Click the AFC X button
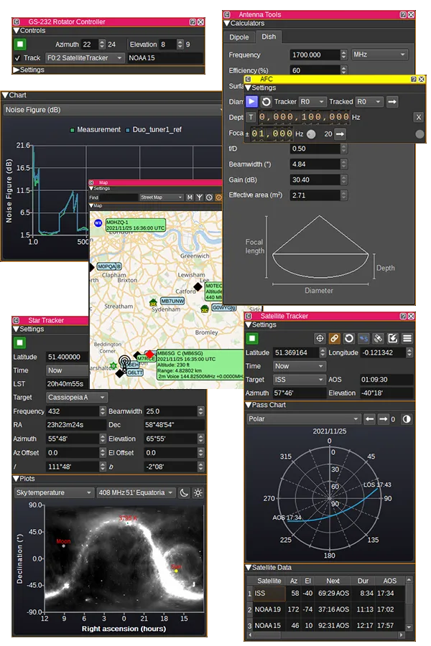This screenshot has width=431, height=646. pos(419,117)
